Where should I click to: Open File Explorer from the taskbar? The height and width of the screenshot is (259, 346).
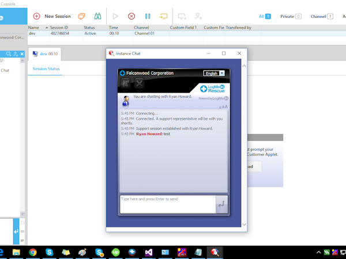[x=16, y=252]
